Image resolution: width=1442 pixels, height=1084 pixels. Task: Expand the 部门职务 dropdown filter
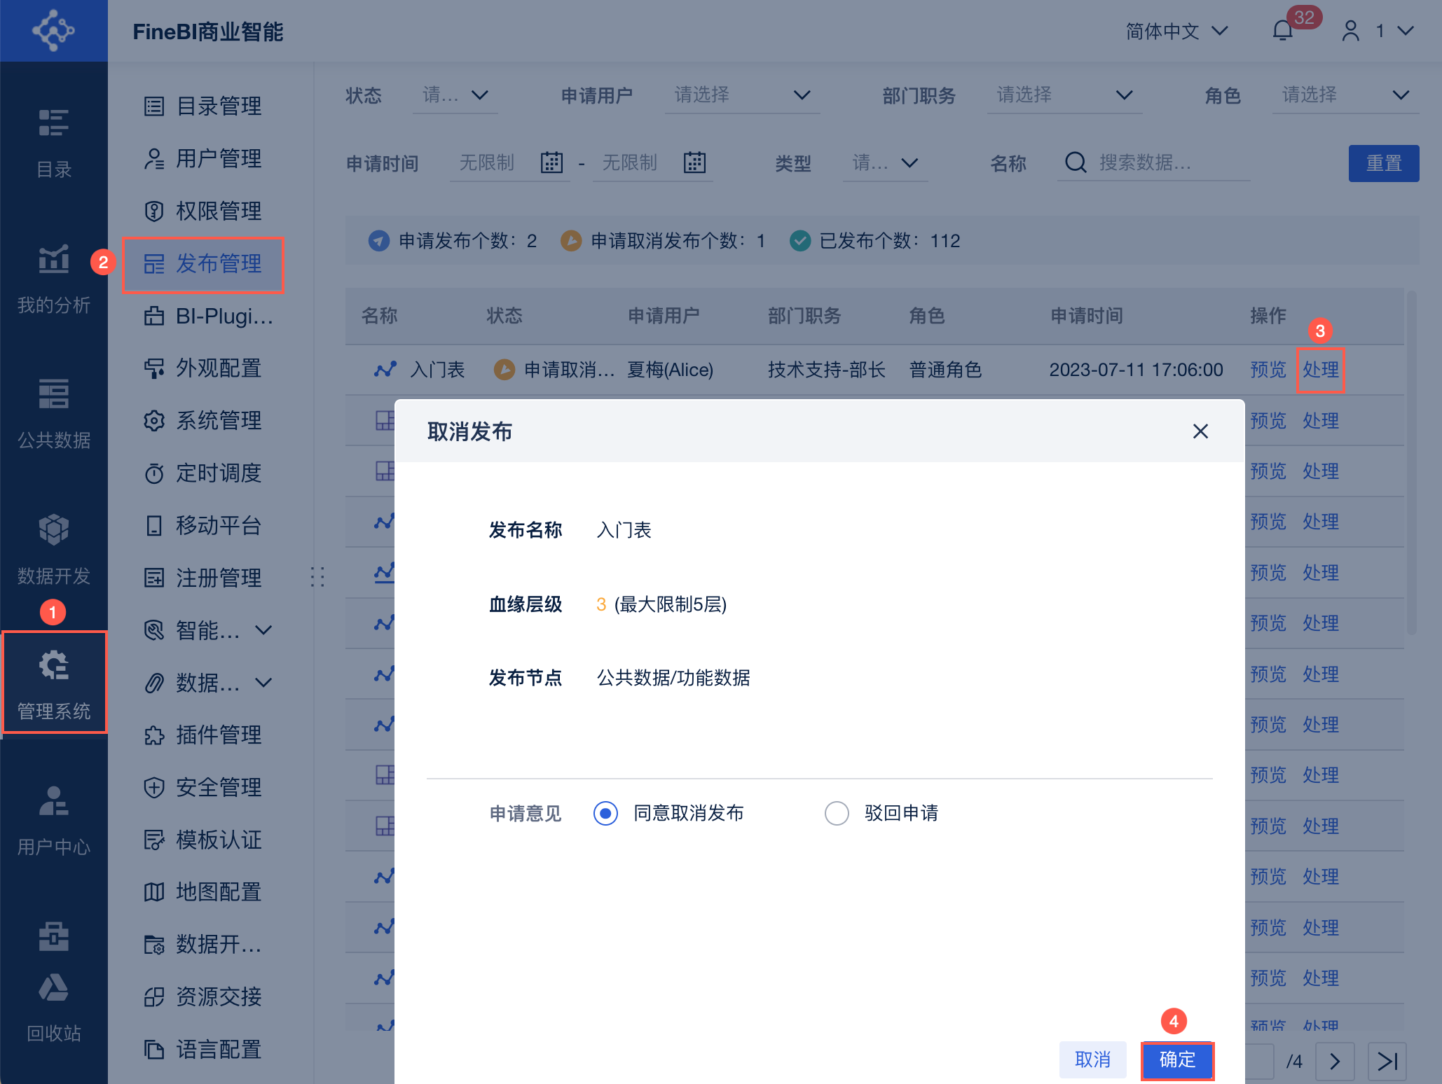tap(1064, 95)
